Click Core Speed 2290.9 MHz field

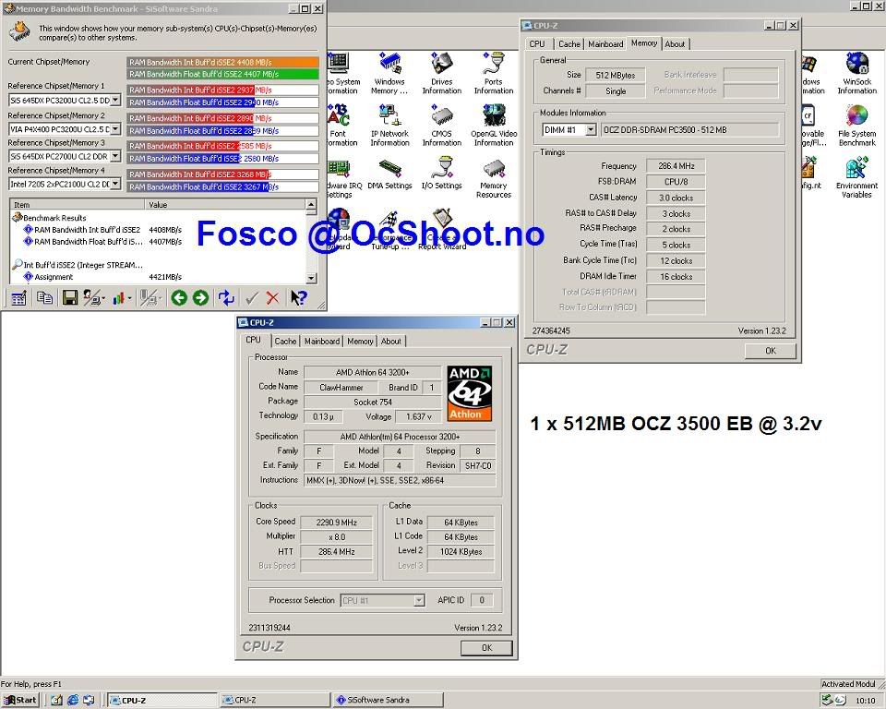click(336, 523)
